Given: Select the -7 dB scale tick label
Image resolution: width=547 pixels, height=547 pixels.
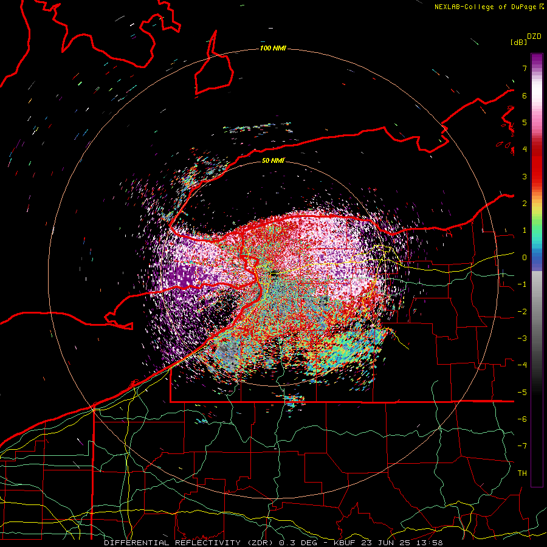Looking at the screenshot, I should coord(522,446).
